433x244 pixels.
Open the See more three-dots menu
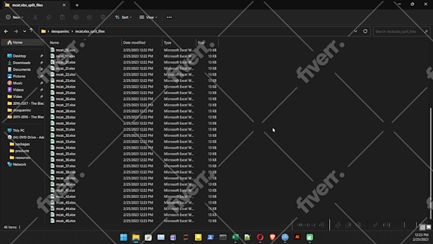[169, 17]
